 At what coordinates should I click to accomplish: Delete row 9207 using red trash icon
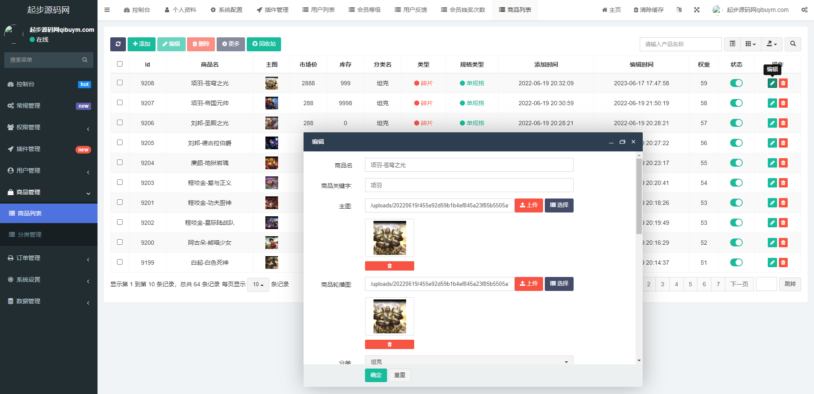[x=783, y=103]
